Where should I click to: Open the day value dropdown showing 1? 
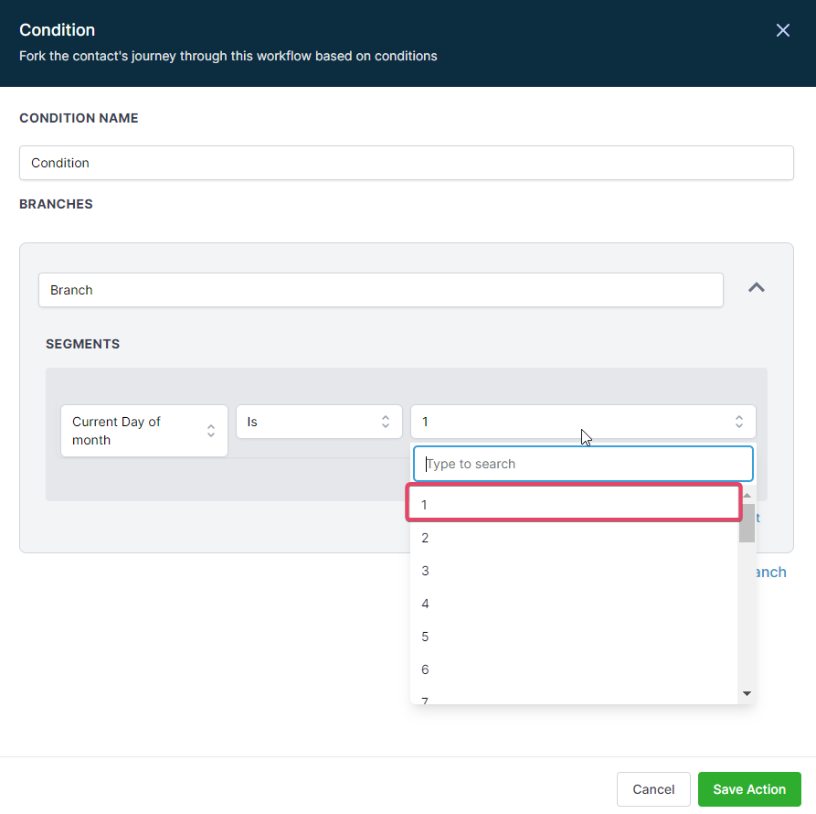[582, 422]
